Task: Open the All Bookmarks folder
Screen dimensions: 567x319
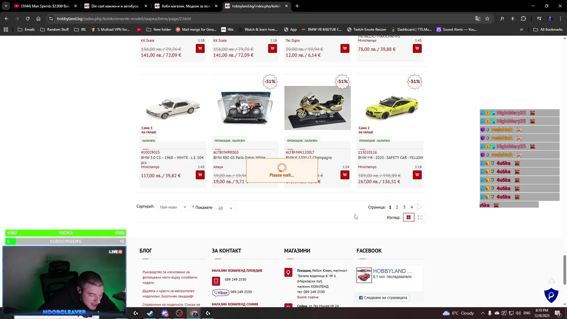Action: (548, 30)
